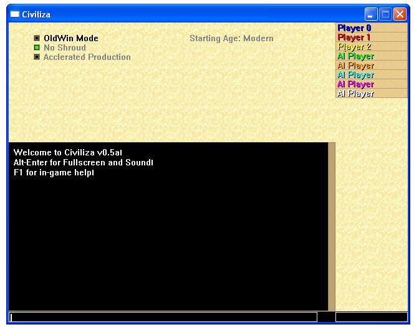Image resolution: width=414 pixels, height=327 pixels.
Task: Select Player 0 in the player list
Action: 371,28
